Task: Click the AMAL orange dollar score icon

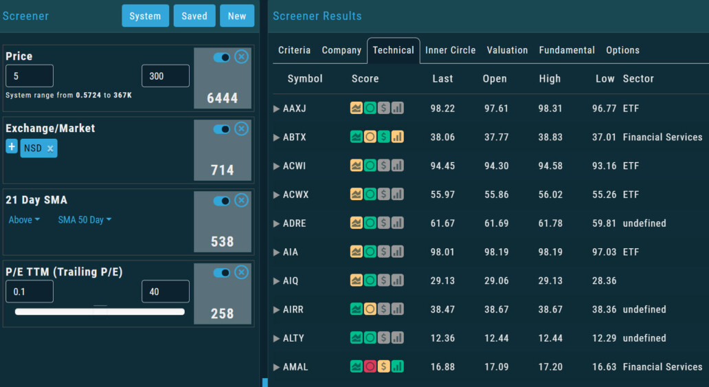Action: pos(383,366)
